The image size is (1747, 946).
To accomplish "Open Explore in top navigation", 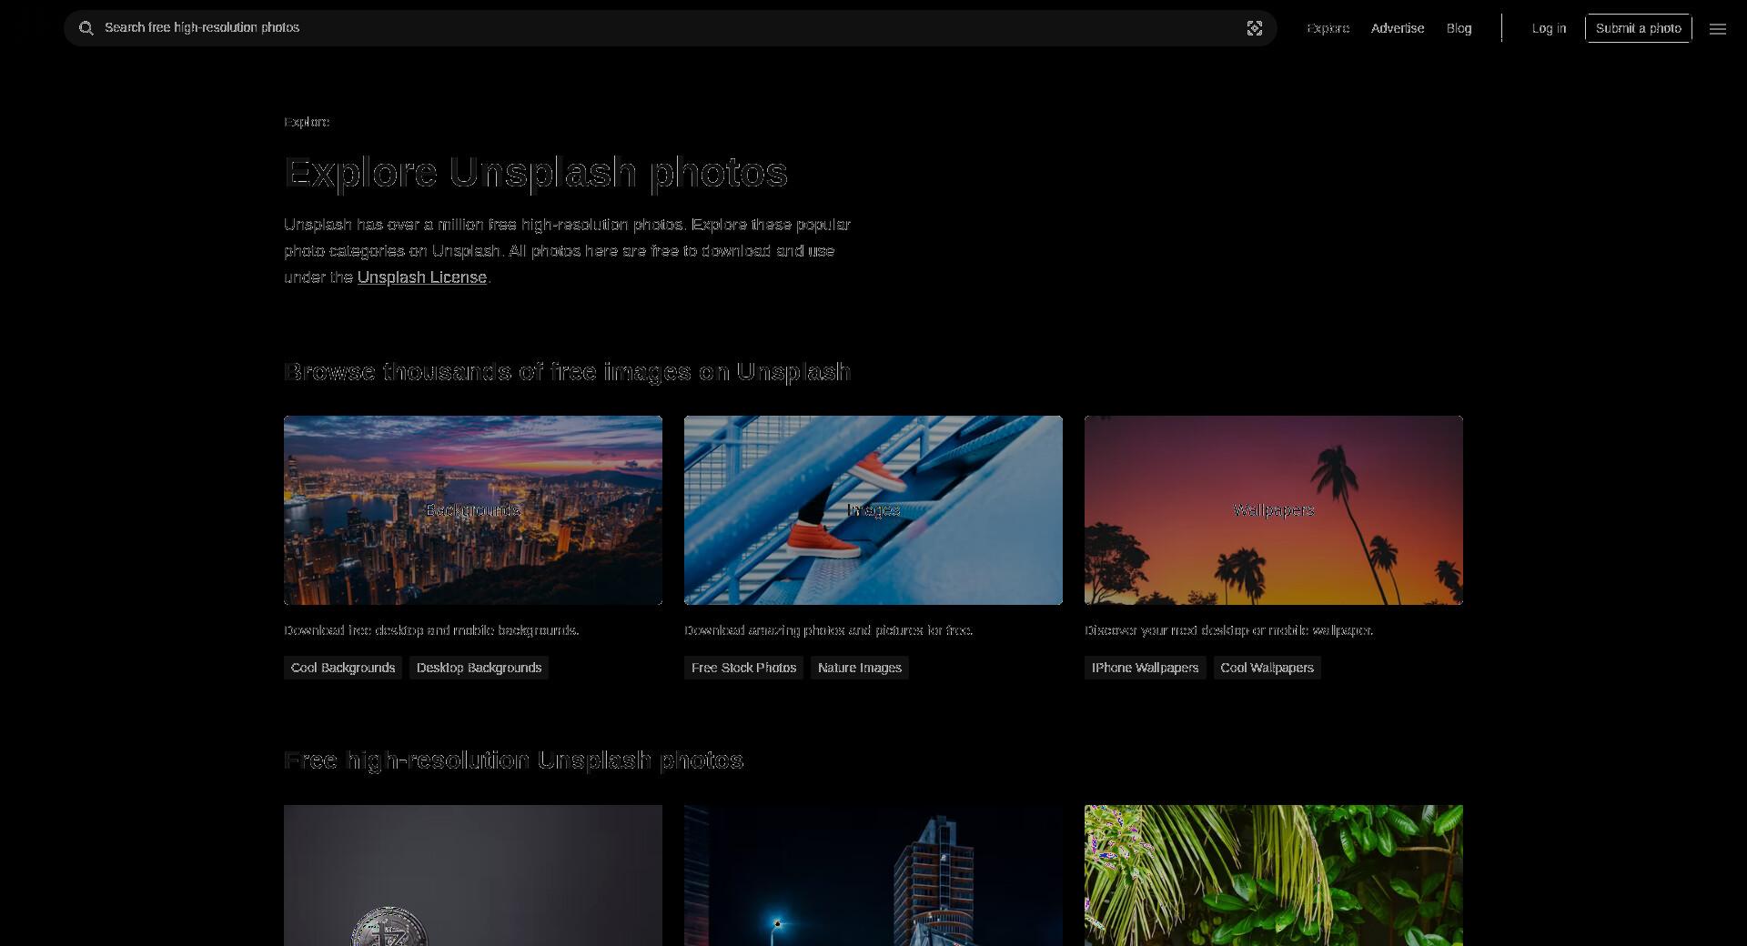I will 1328,28.
